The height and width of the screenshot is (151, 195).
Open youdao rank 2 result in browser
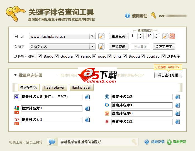coord(178,122)
